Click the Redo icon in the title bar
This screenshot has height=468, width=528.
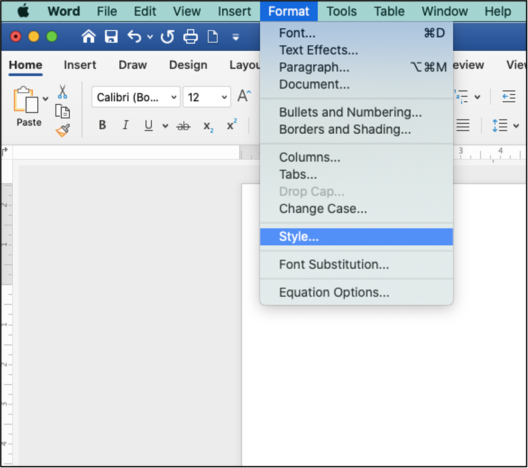[167, 36]
